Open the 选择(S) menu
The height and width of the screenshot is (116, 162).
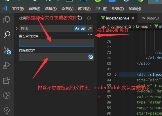pos(51,9)
